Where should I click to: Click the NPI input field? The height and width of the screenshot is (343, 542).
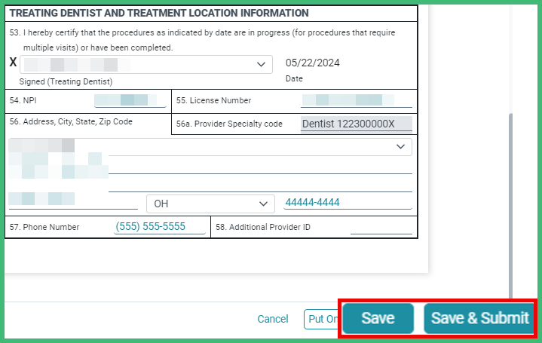[130, 100]
